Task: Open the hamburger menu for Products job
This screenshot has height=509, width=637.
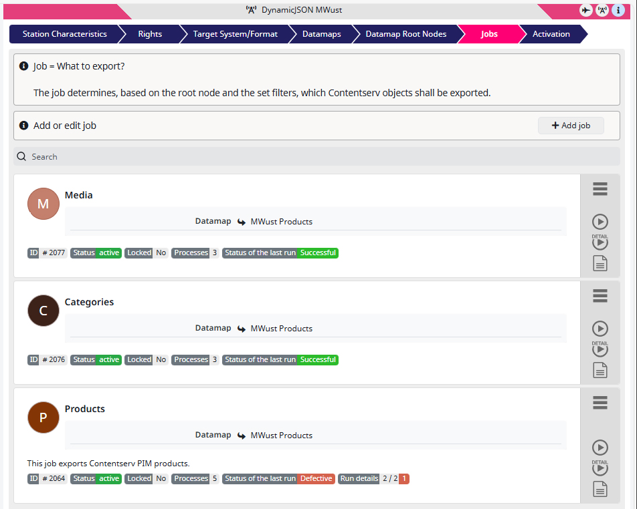Action: click(600, 402)
